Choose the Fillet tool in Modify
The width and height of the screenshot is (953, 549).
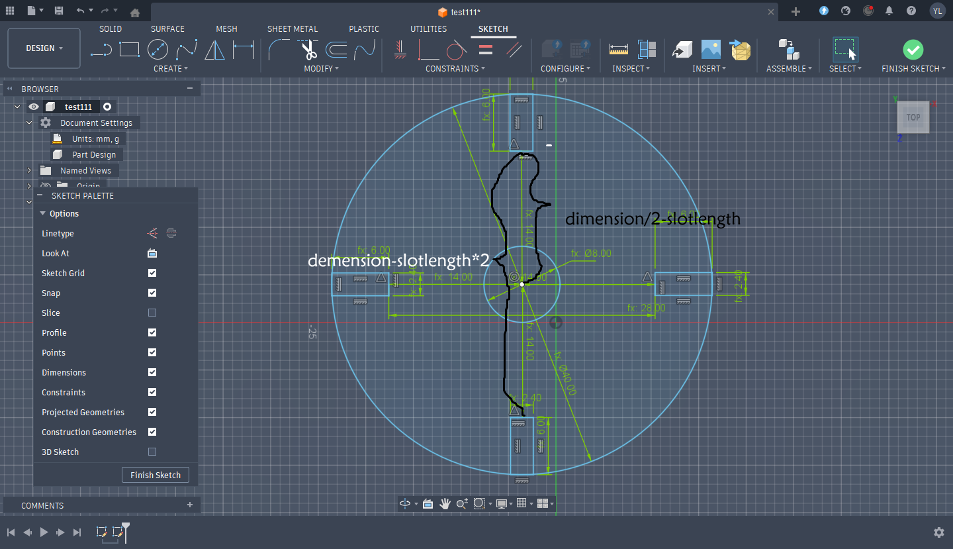coord(279,49)
